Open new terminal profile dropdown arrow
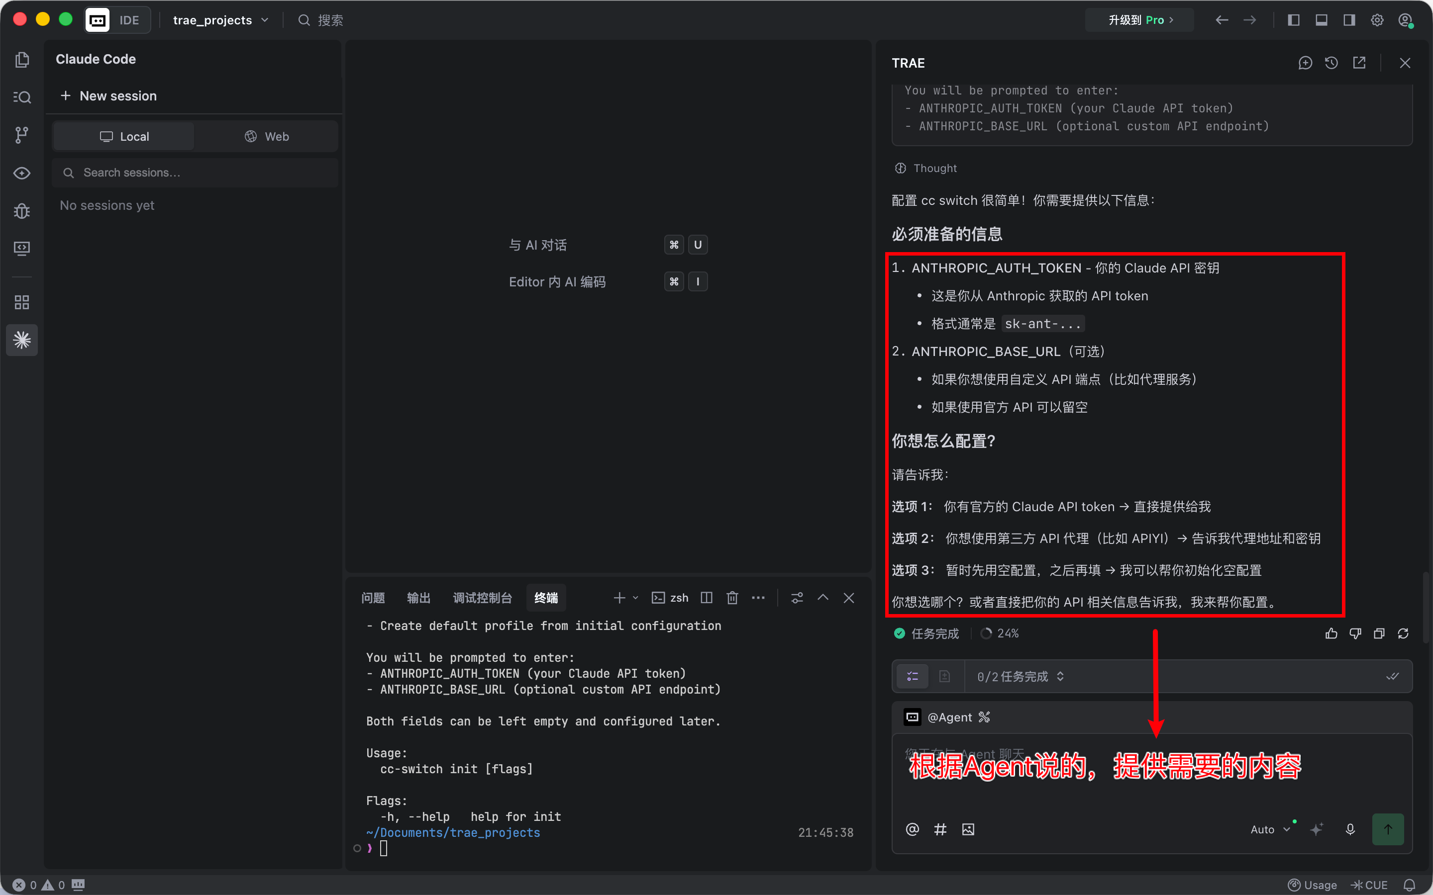Image resolution: width=1433 pixels, height=895 pixels. click(635, 598)
